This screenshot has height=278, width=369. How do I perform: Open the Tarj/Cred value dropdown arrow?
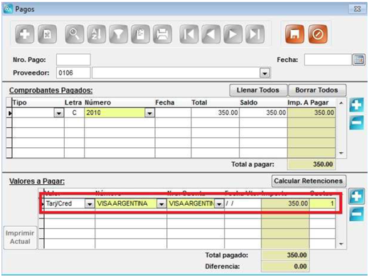[90, 204]
